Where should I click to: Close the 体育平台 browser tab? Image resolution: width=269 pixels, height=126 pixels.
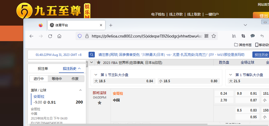pyautogui.click(x=101, y=25)
